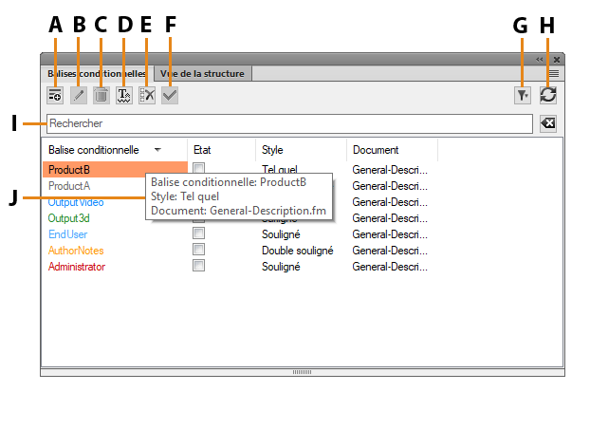Click in the Rechercher search field

point(285,124)
